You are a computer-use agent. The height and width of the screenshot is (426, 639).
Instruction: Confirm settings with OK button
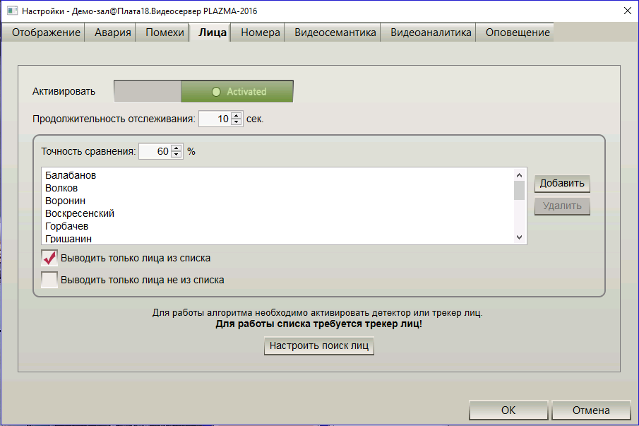[508, 410]
